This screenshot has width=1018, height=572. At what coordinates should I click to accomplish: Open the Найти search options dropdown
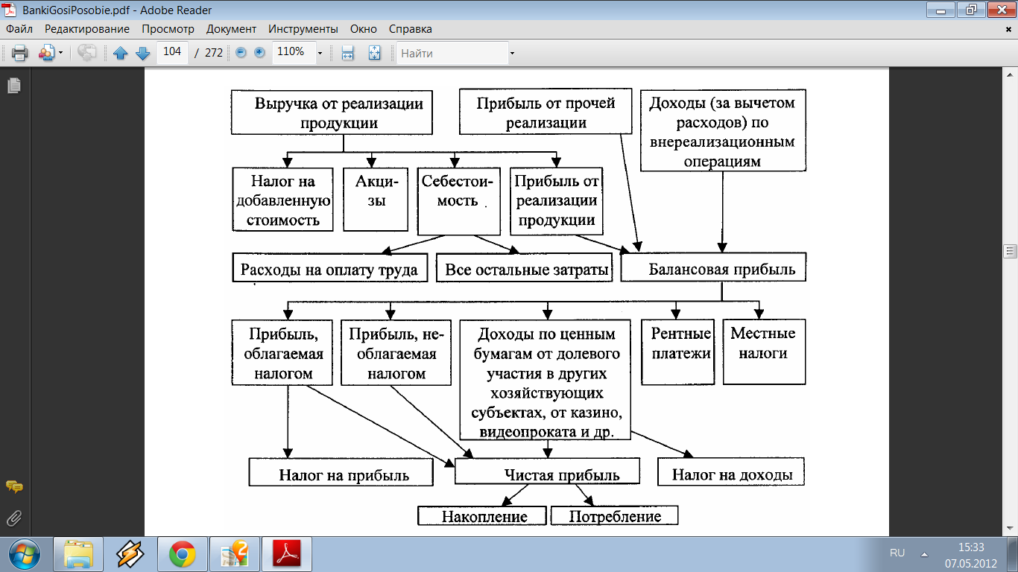point(513,53)
